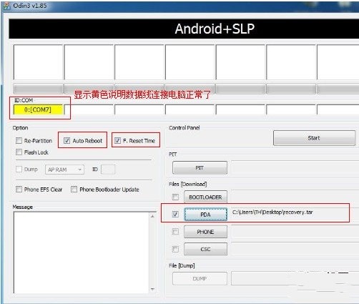Open the AP RAM dropdown
The height and width of the screenshot is (304, 359).
64,170
